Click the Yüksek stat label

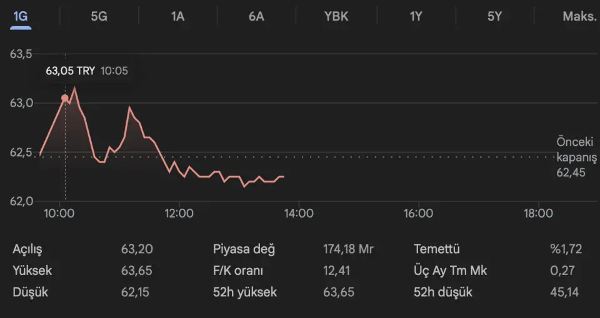[32, 271]
